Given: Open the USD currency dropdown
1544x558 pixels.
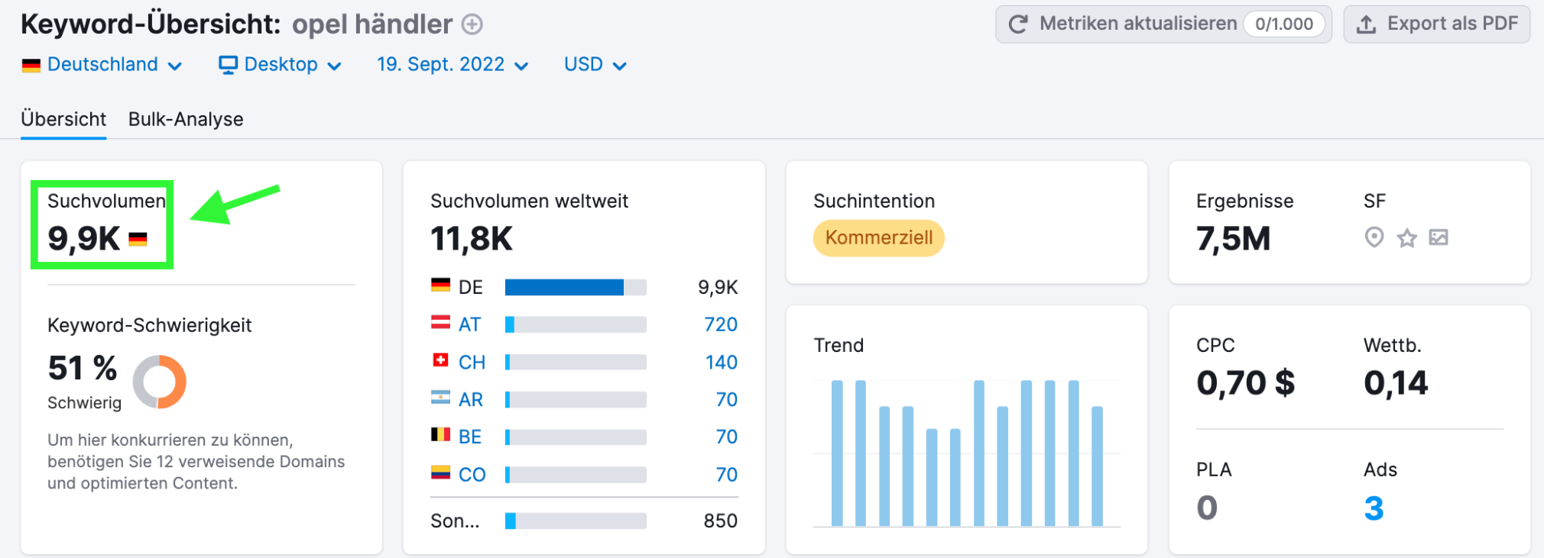Looking at the screenshot, I should 595,65.
